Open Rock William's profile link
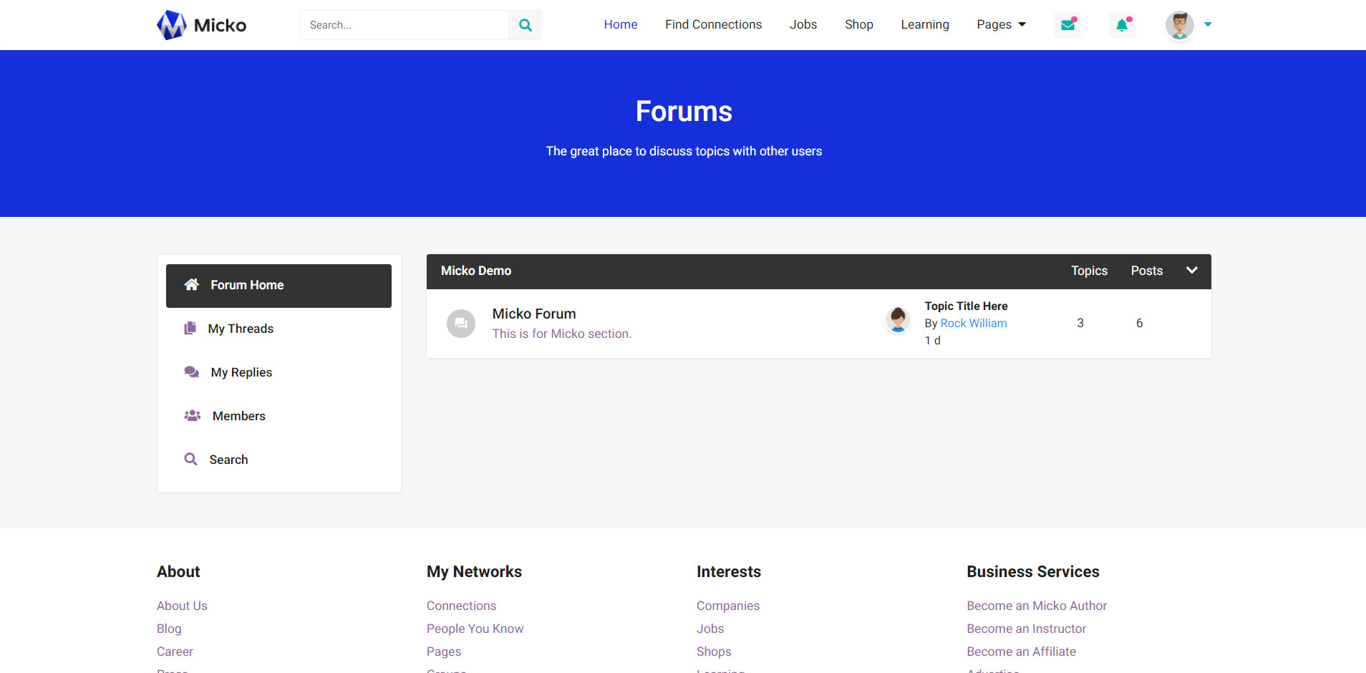 [x=973, y=324]
